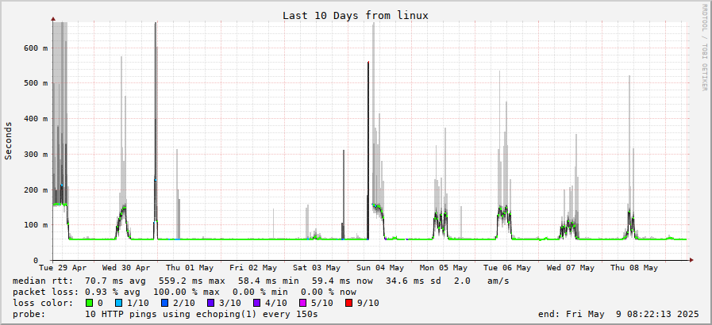
Task: Click the 'Thu 01 May' x-axis date label
Action: click(x=190, y=268)
